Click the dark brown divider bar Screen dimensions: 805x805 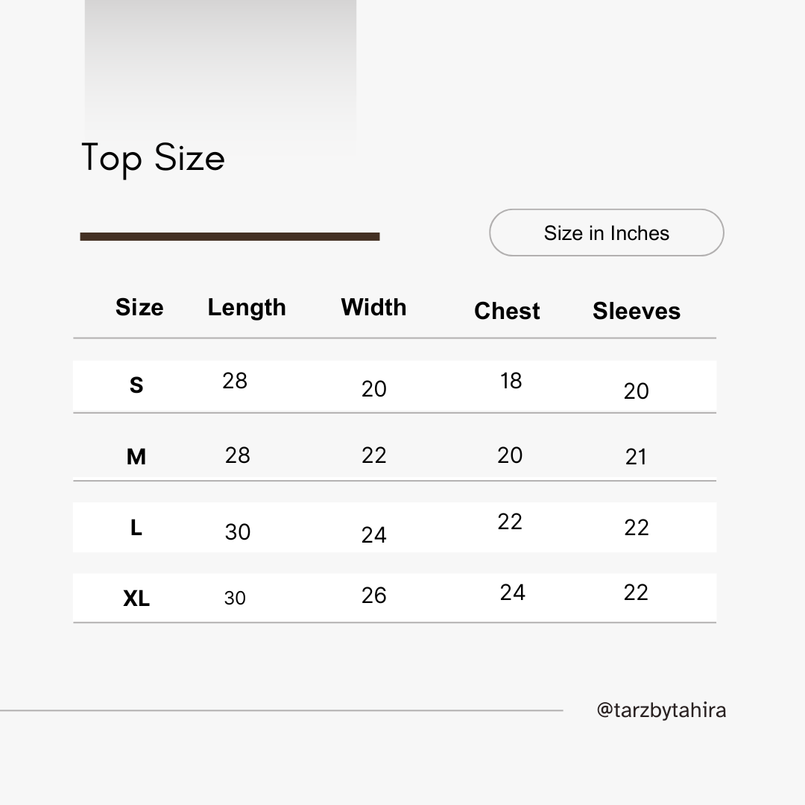230,237
